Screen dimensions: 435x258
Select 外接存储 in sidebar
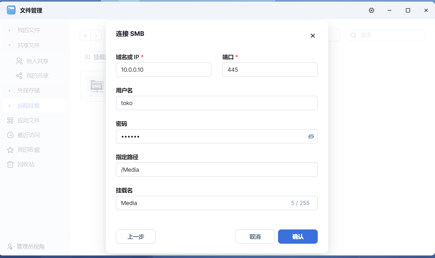tap(29, 90)
